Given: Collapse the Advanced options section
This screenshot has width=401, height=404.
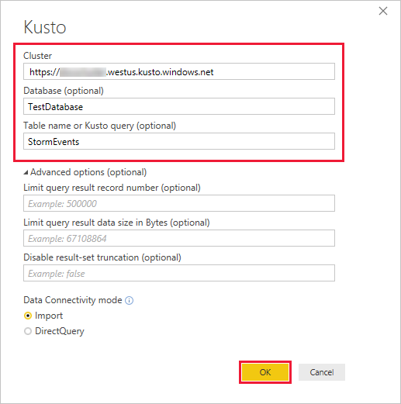Looking at the screenshot, I should point(26,172).
